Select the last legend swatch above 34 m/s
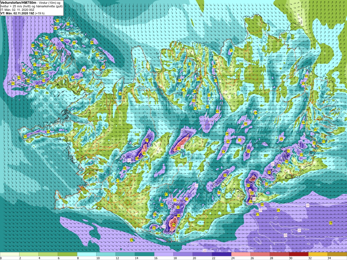Image resolution: width=347 pixels, height=260 pixels. point(337,254)
